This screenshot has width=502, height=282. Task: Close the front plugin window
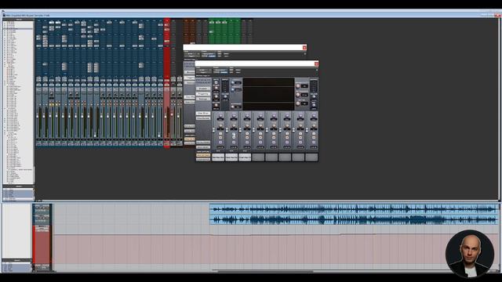point(316,64)
